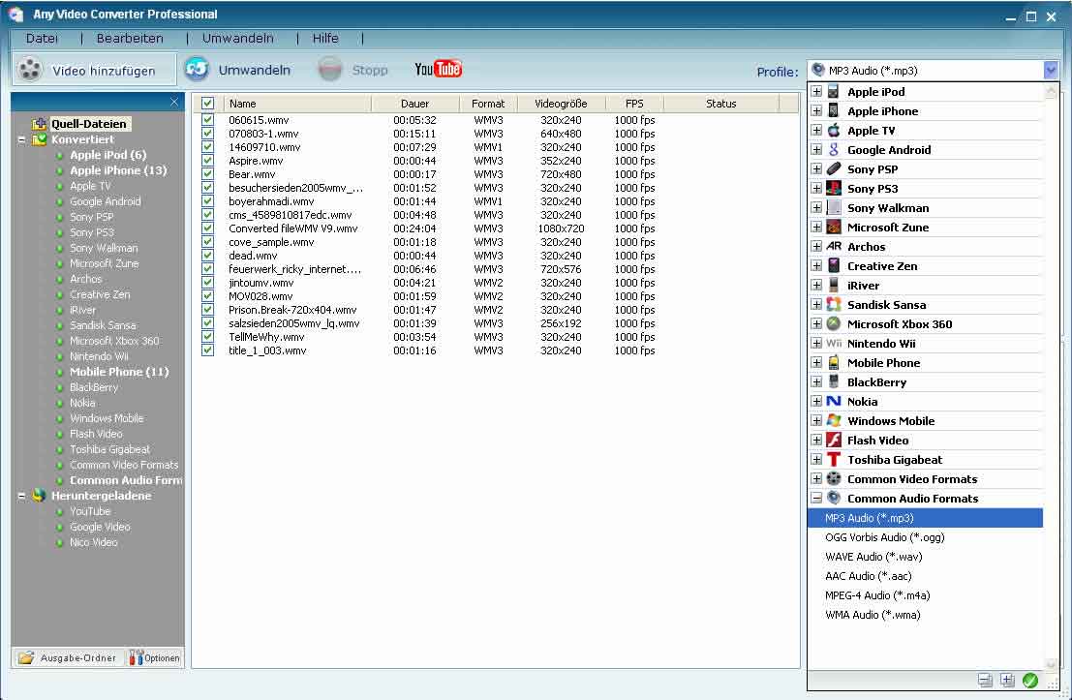Click the Apple iPhone device icon in profile list
The width and height of the screenshot is (1072, 700).
(834, 110)
